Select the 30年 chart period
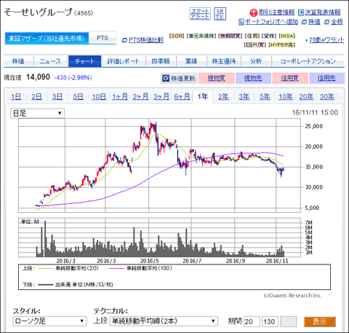The image size is (349, 333). 327,97
